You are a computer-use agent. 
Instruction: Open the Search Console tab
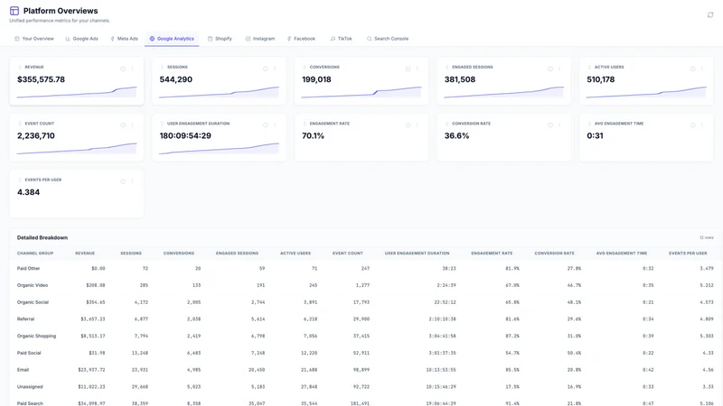388,39
